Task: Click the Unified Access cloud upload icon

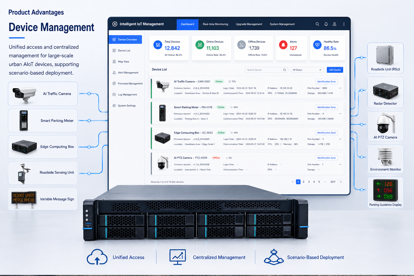Action: 97,257
